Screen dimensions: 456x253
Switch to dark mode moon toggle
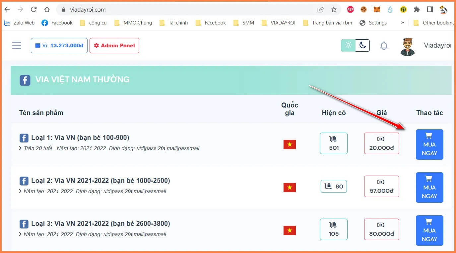click(362, 45)
